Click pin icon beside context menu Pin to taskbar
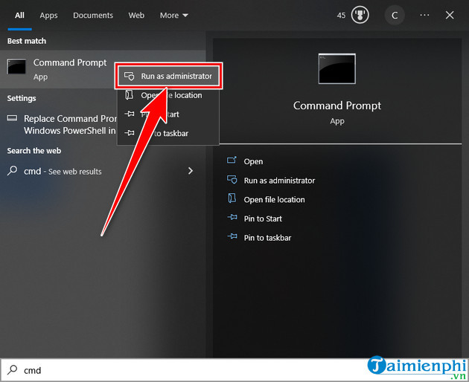 (130, 133)
